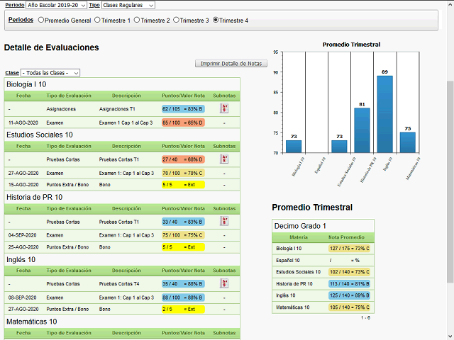Click the Clase label link
Screen dimensions: 454x340
(12, 73)
